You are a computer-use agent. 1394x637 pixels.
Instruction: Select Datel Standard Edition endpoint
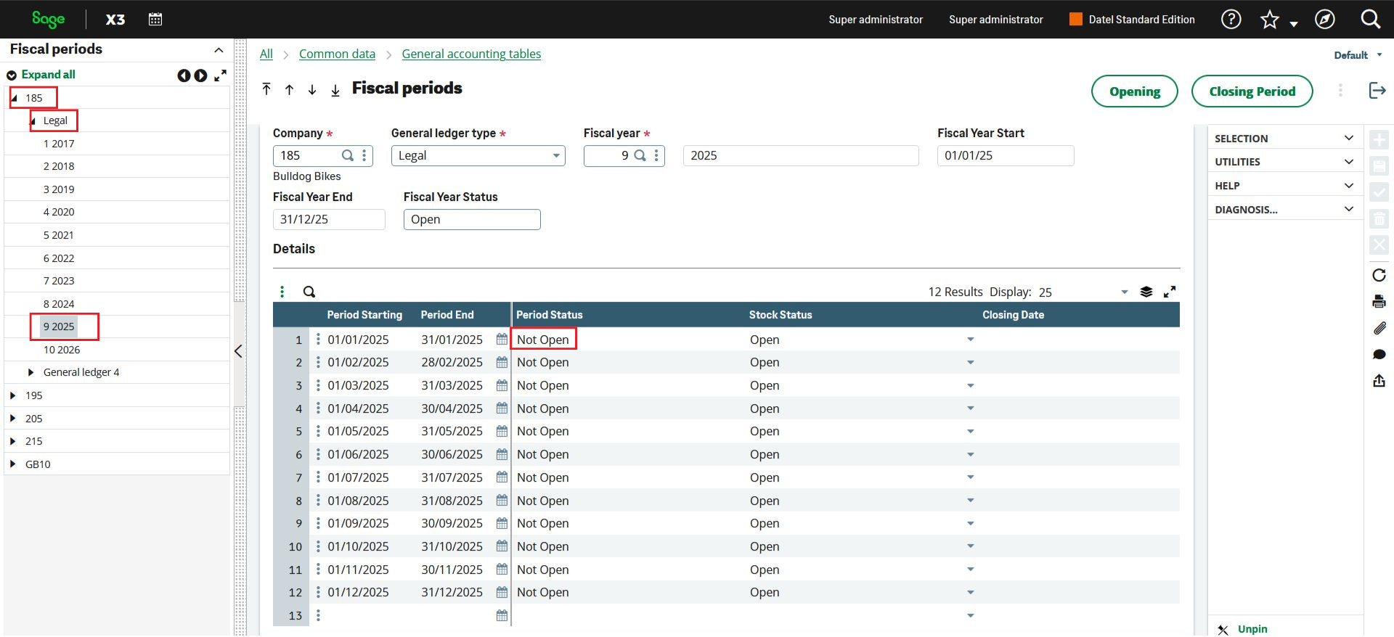pyautogui.click(x=1132, y=20)
